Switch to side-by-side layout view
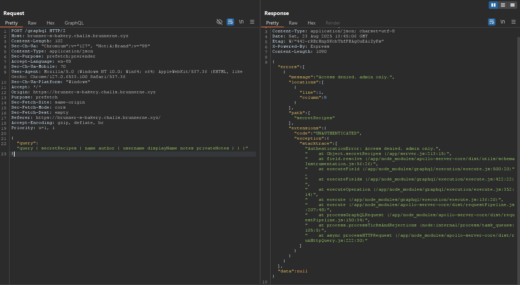This screenshot has width=520, height=285. tap(493, 5)
